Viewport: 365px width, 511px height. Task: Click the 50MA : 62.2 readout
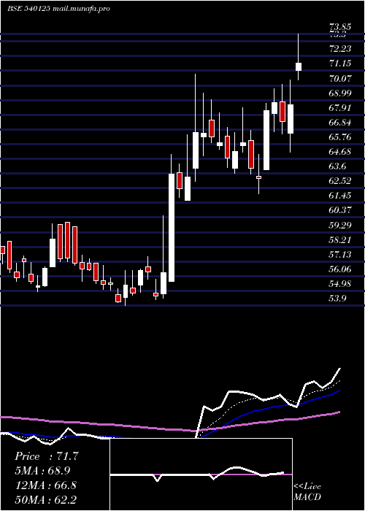point(46,499)
